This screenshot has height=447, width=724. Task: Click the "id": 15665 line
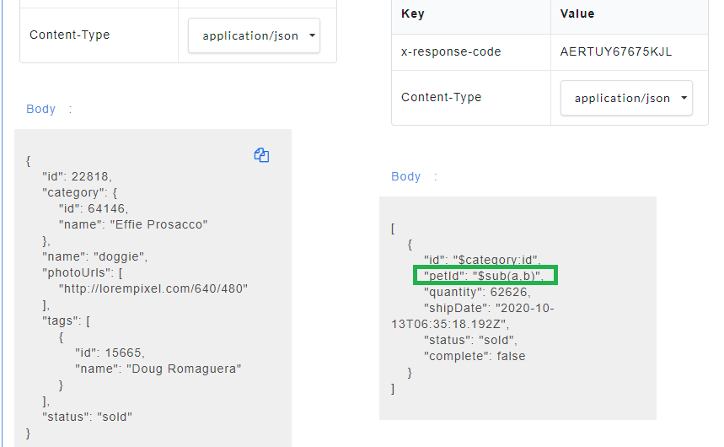110,353
